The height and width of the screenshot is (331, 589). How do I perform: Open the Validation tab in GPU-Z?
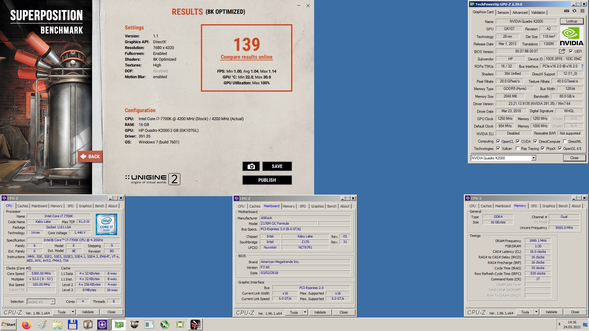[x=538, y=13]
